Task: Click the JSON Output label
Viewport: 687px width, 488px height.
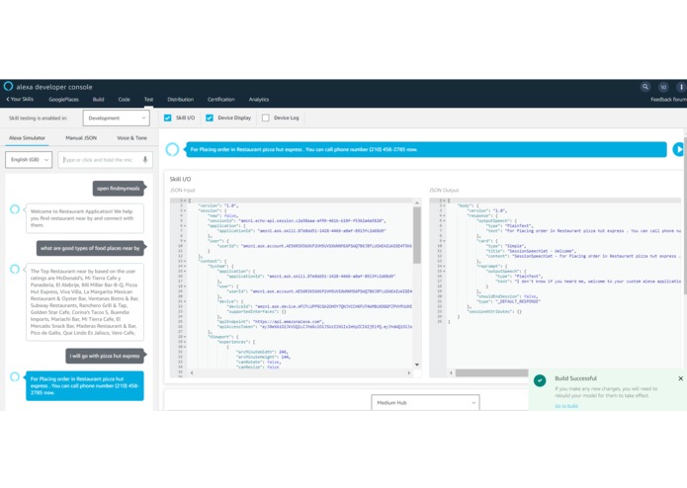Action: [444, 190]
